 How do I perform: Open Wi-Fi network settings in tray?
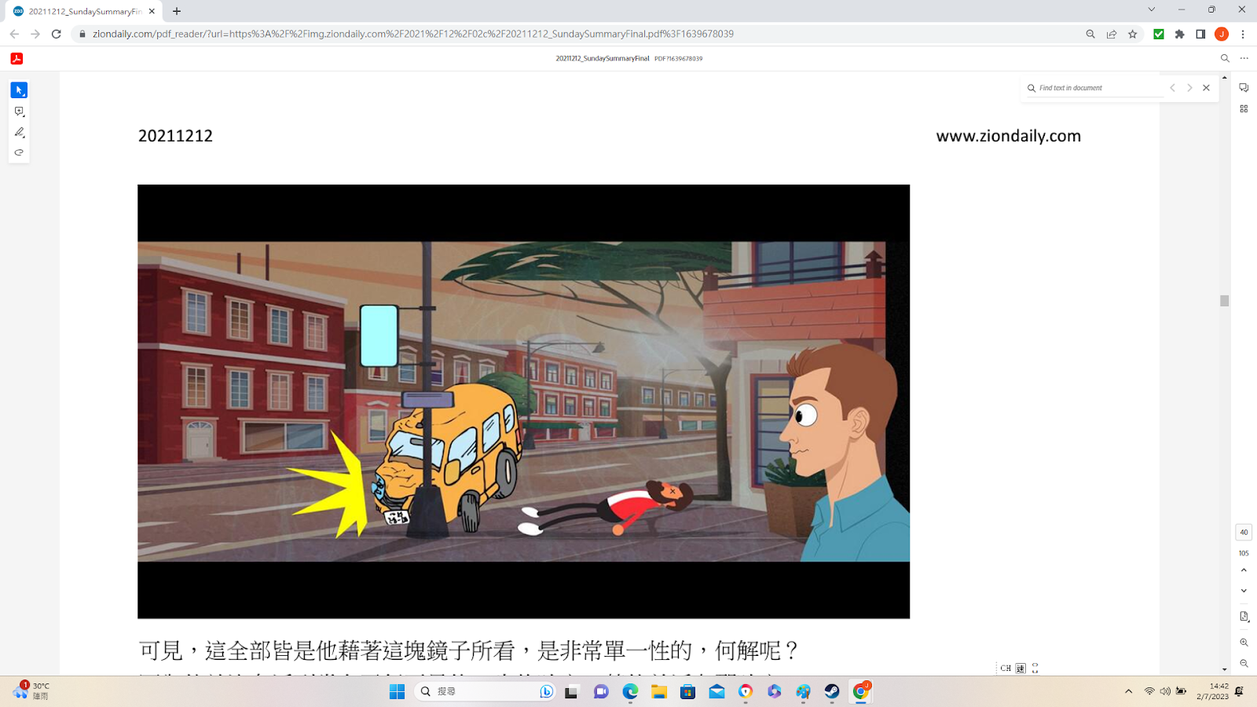point(1149,691)
